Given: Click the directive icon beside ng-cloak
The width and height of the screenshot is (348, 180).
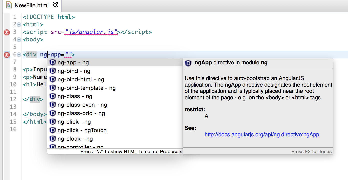Looking at the screenshot, I should click(x=53, y=139).
